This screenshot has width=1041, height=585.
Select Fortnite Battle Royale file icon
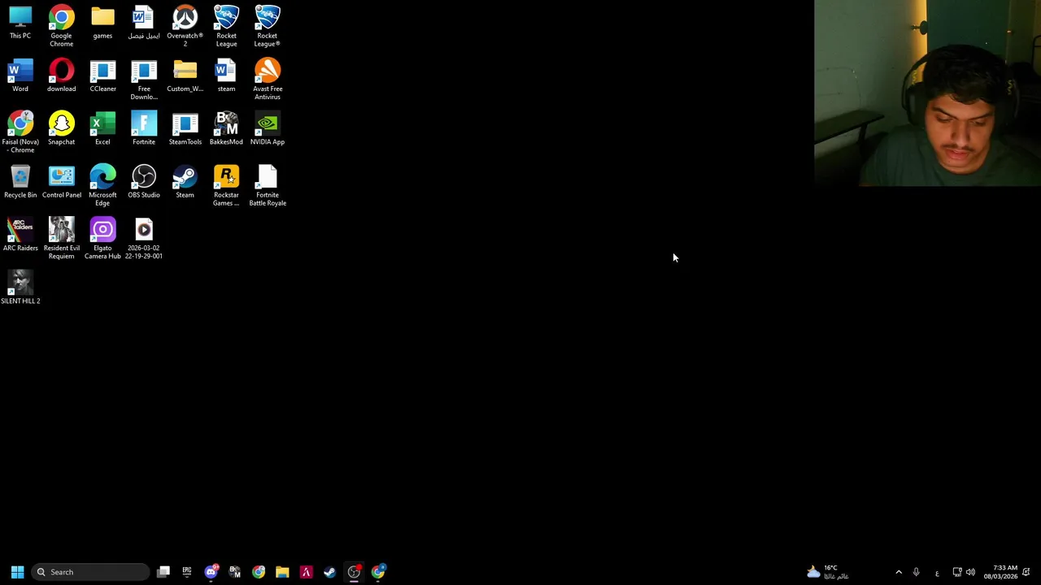[x=267, y=185]
